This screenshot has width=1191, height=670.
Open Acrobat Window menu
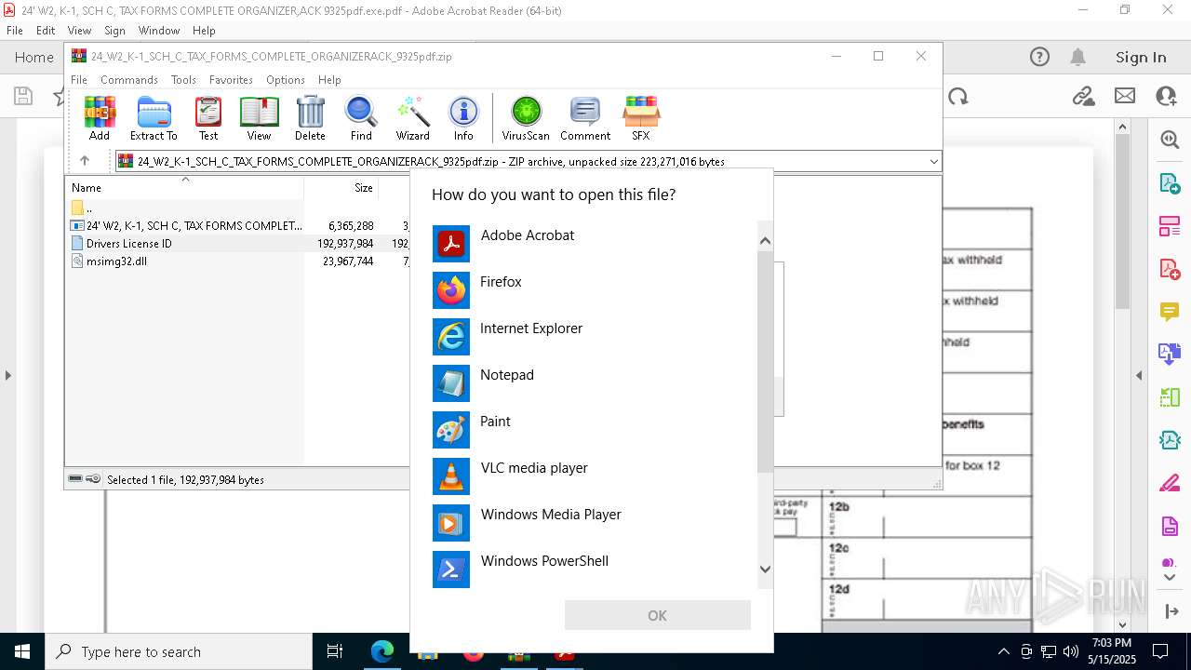(159, 31)
